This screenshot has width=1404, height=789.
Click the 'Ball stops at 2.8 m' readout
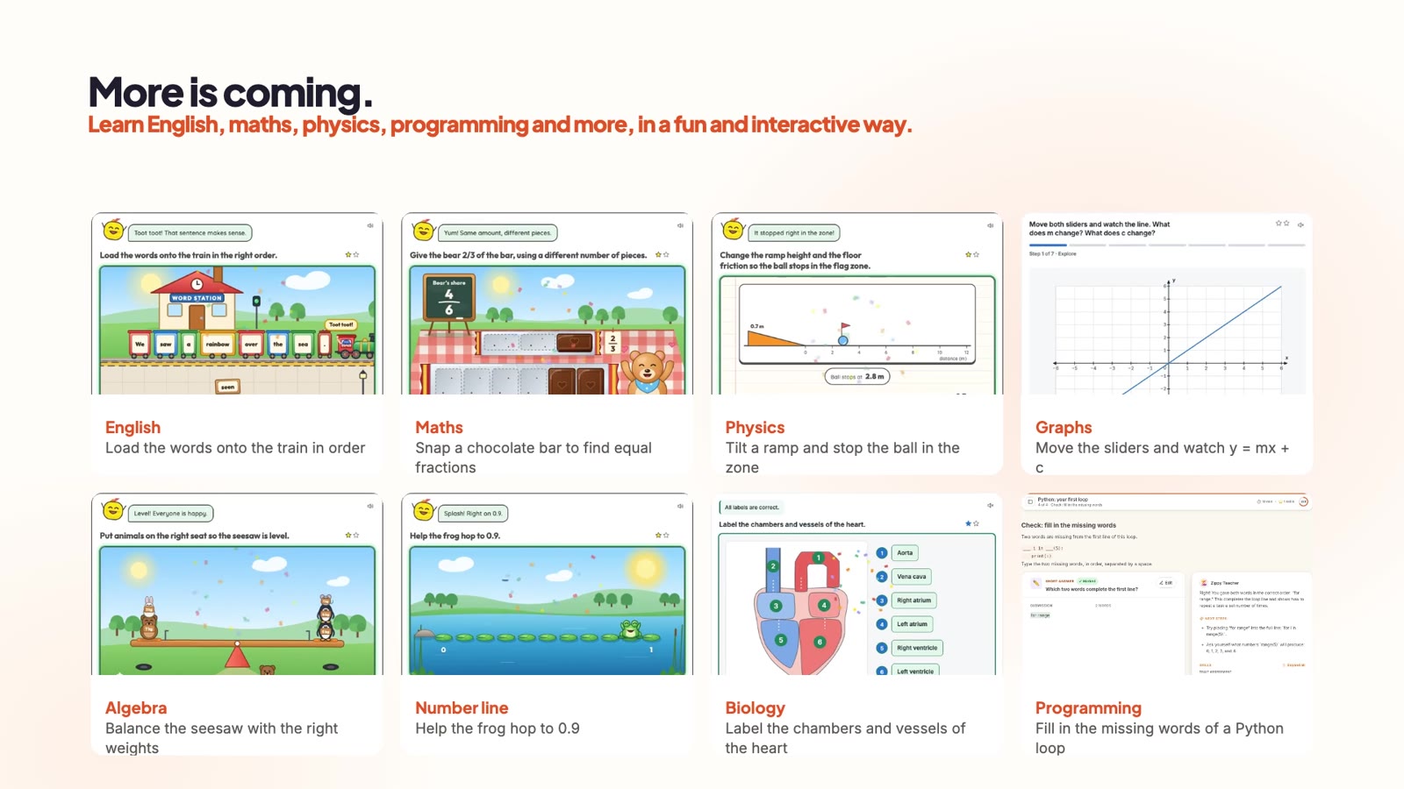coord(856,376)
